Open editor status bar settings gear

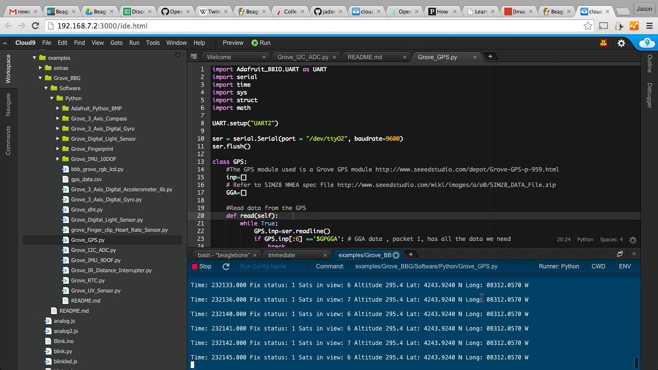click(x=633, y=240)
